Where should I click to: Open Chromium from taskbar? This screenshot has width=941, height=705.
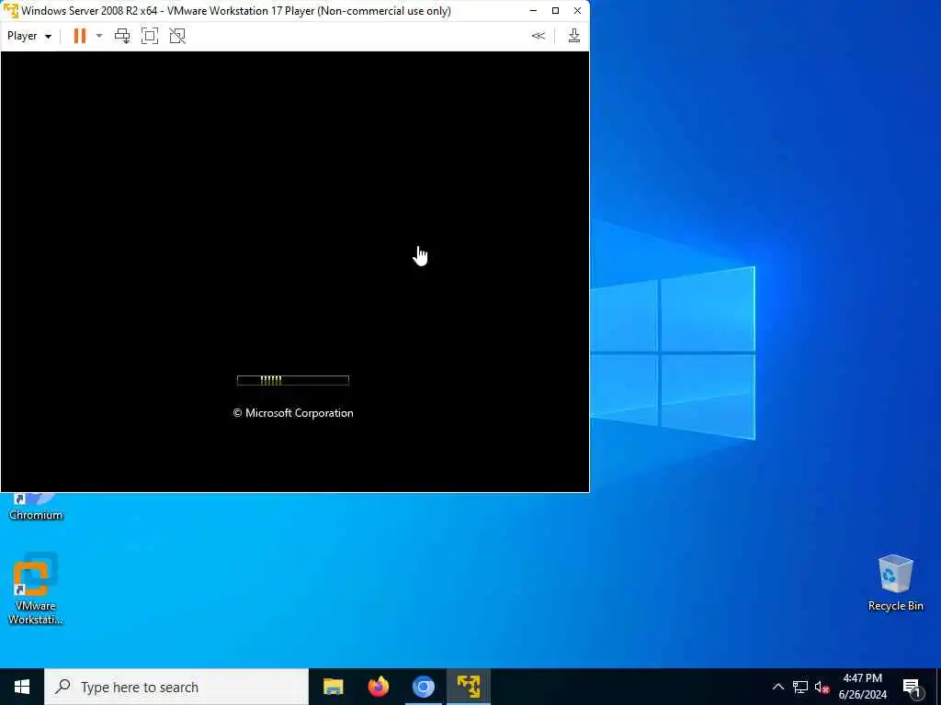pos(423,687)
